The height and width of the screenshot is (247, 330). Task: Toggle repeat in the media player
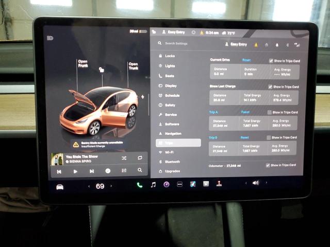pyautogui.click(x=140, y=158)
